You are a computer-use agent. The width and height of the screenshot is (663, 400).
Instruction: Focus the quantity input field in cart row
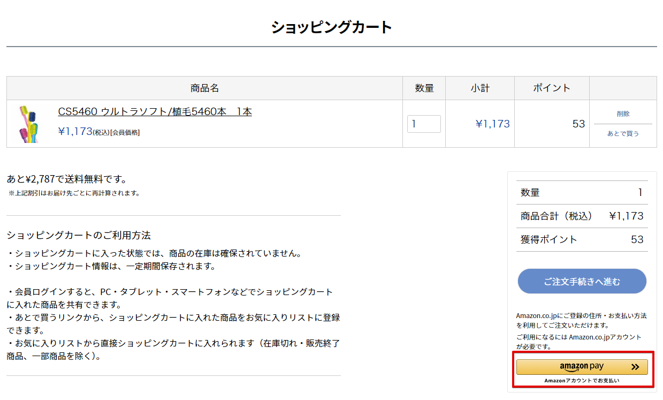423,124
